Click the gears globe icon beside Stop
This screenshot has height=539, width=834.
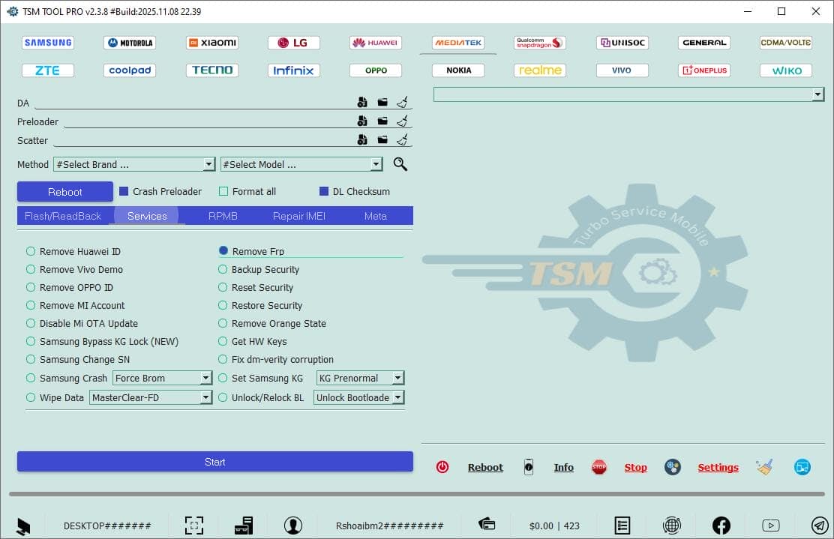click(672, 466)
